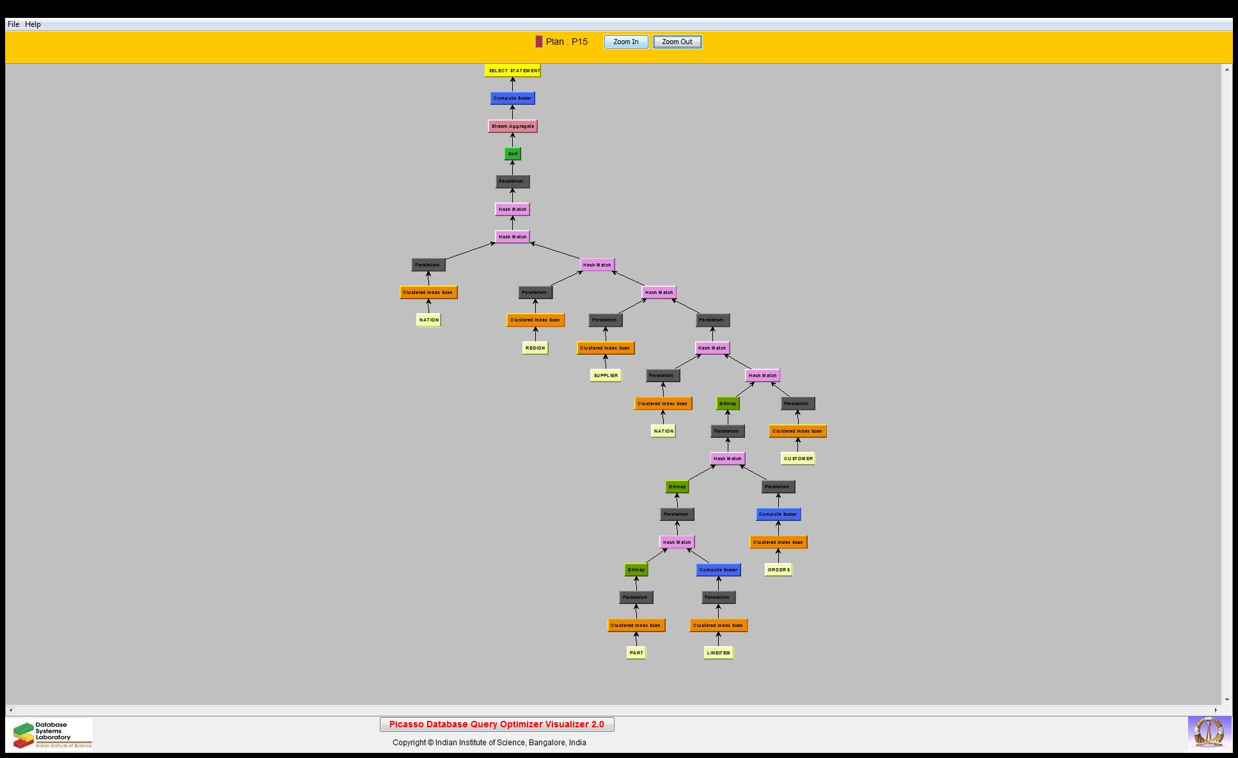Click the Picasso Database Query Optimizer Visualizer label
Viewport: 1238px width, 758px height.
pos(497,724)
